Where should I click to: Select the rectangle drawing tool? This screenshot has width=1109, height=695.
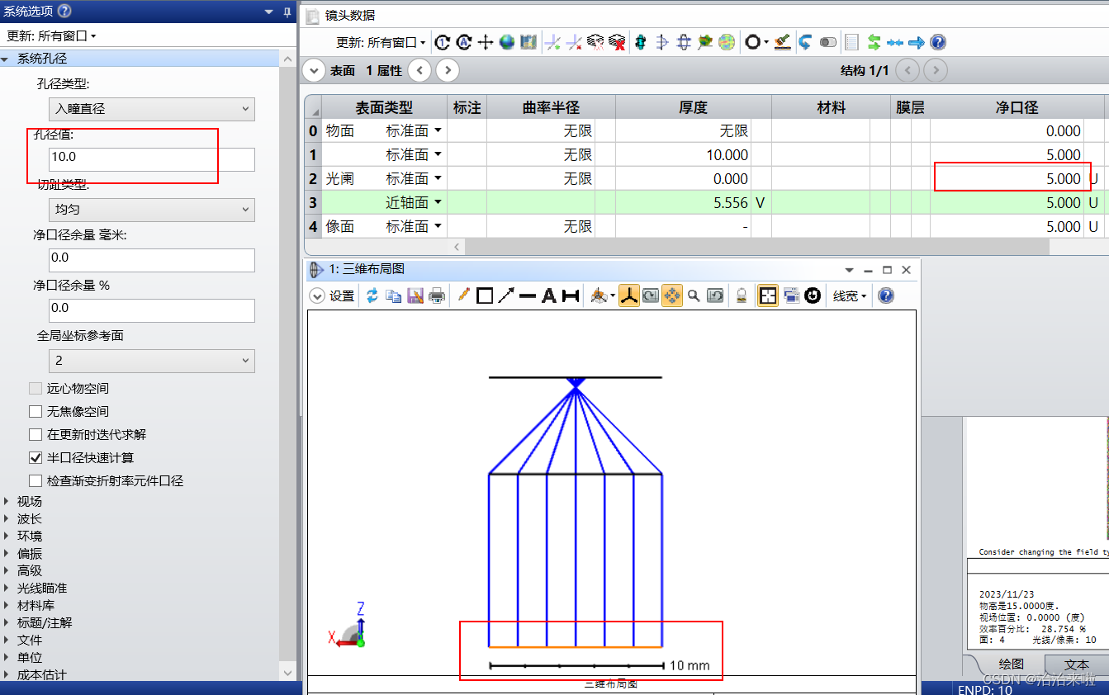pyautogui.click(x=485, y=295)
